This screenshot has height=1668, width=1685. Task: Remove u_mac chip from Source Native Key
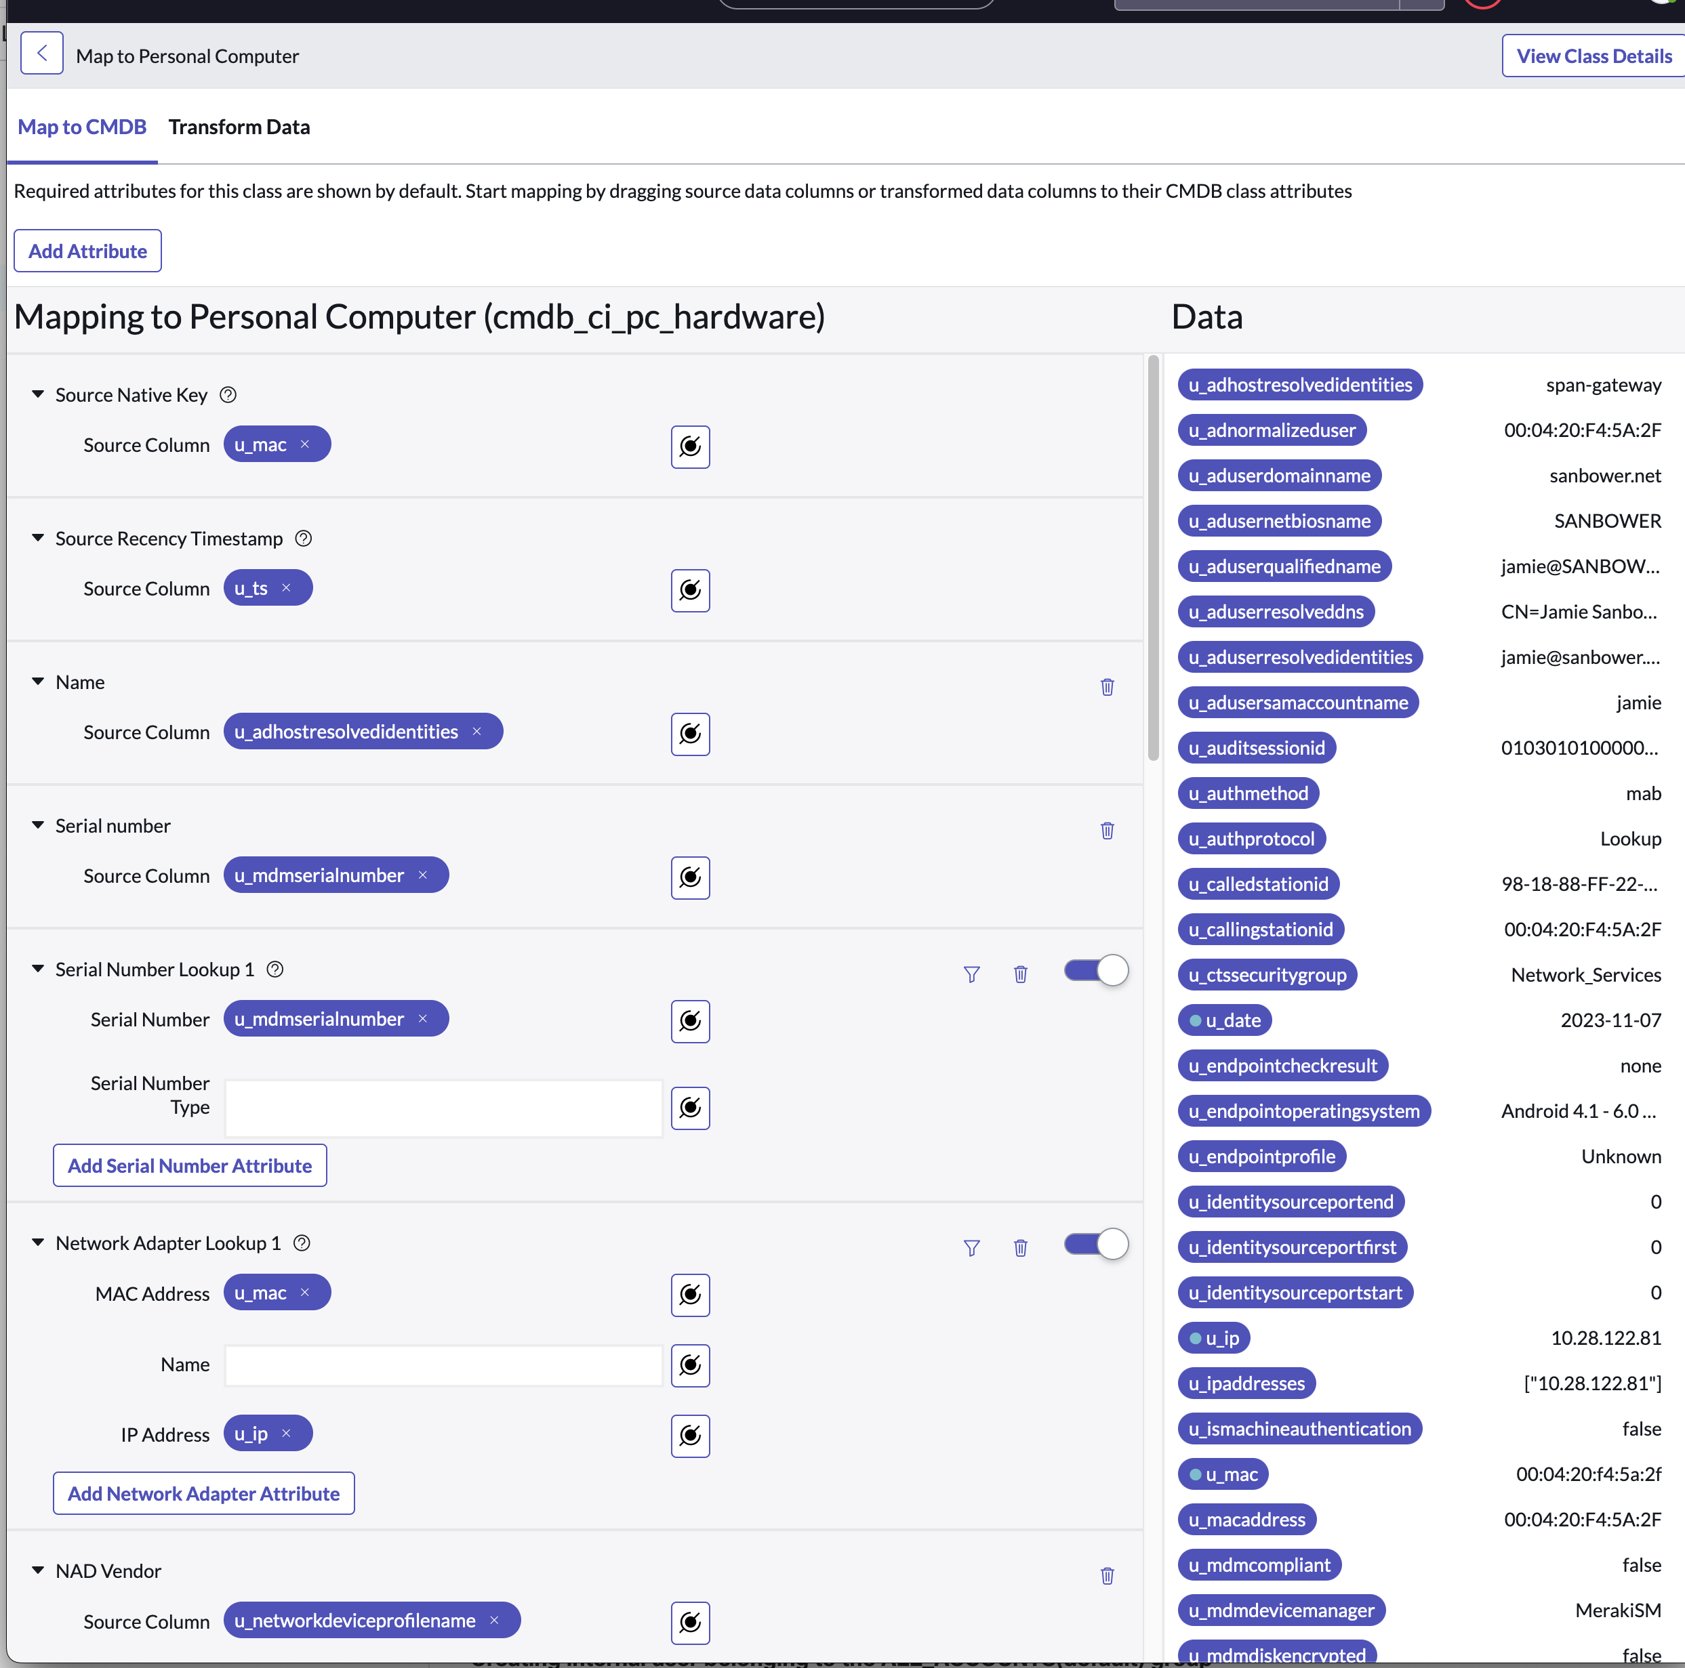(x=305, y=444)
